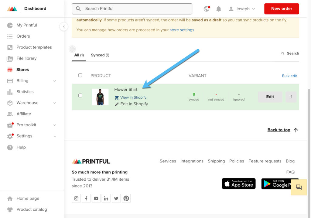Click View in Shopify link
This screenshot has width=311, height=218.
tap(131, 97)
